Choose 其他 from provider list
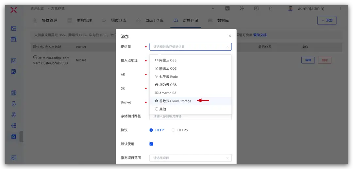Viewport: 353px width, 169px height. coord(191,109)
